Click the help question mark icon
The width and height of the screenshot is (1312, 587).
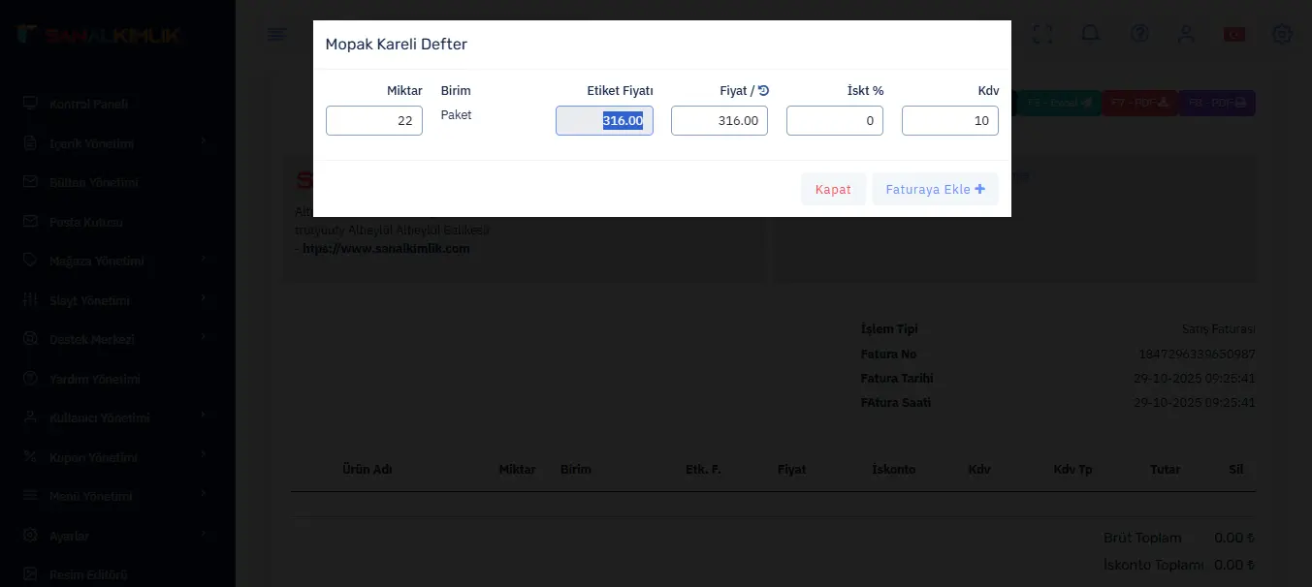1139,34
